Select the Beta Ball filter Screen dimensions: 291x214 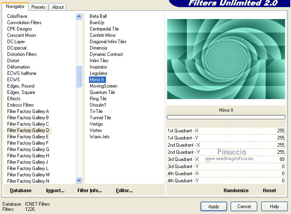pos(98,16)
